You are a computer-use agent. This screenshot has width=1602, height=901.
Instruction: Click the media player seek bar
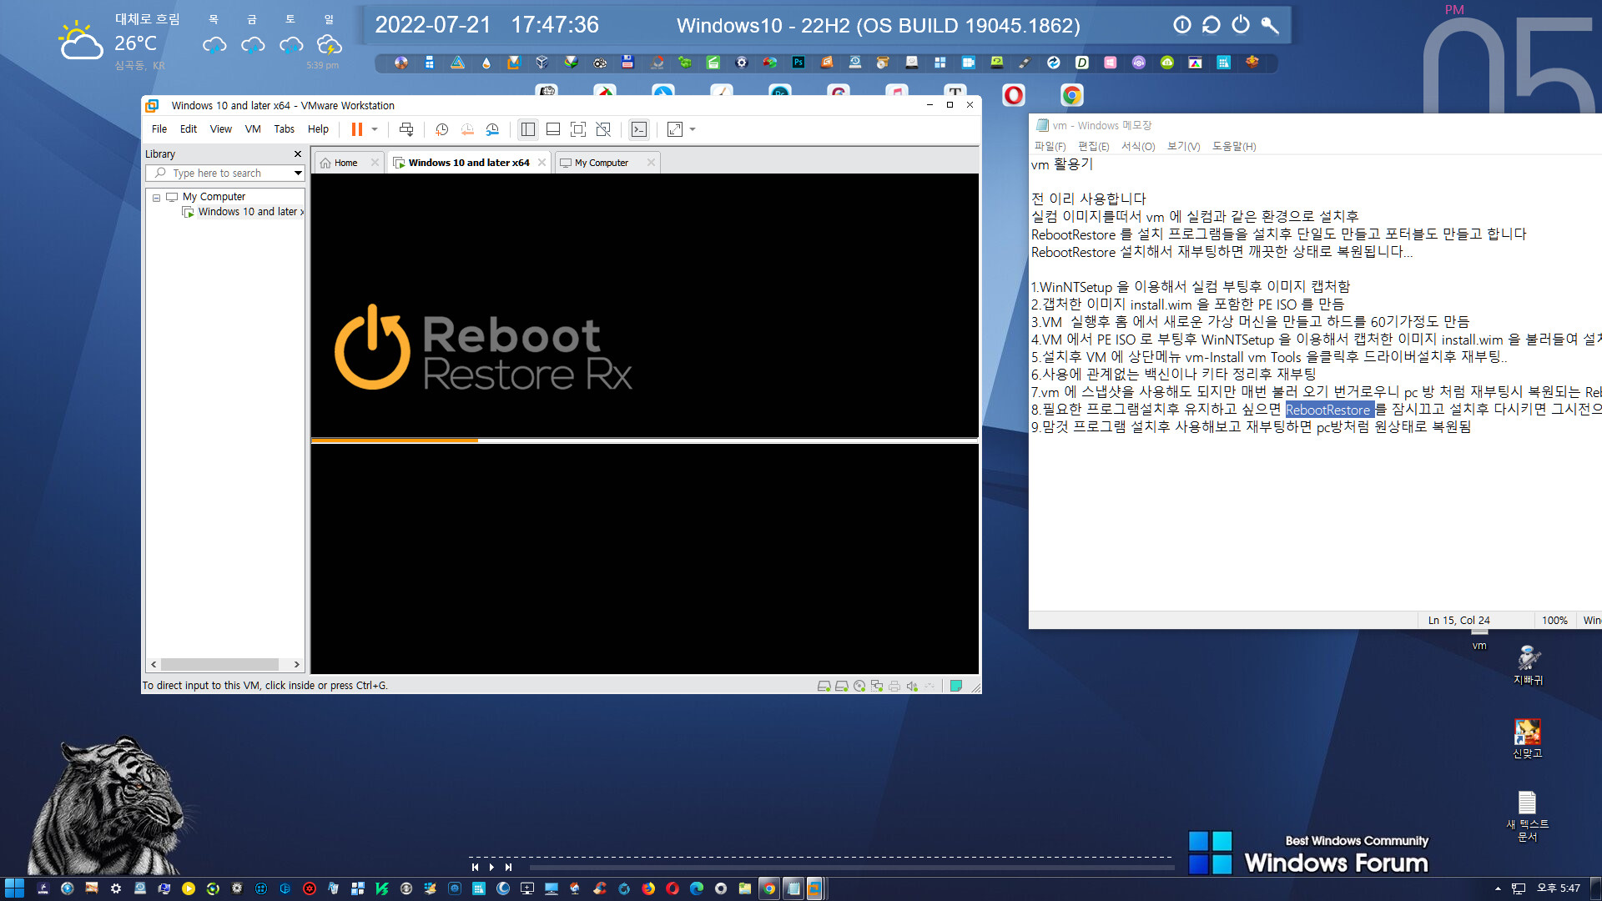tap(851, 868)
